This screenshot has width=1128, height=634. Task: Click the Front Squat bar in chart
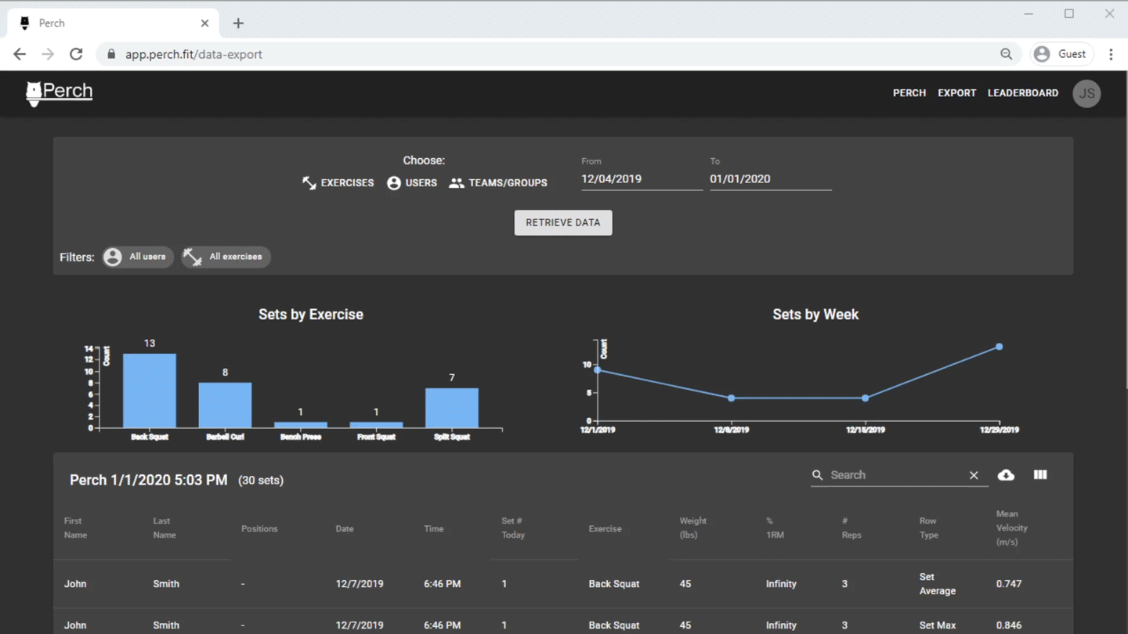(376, 425)
